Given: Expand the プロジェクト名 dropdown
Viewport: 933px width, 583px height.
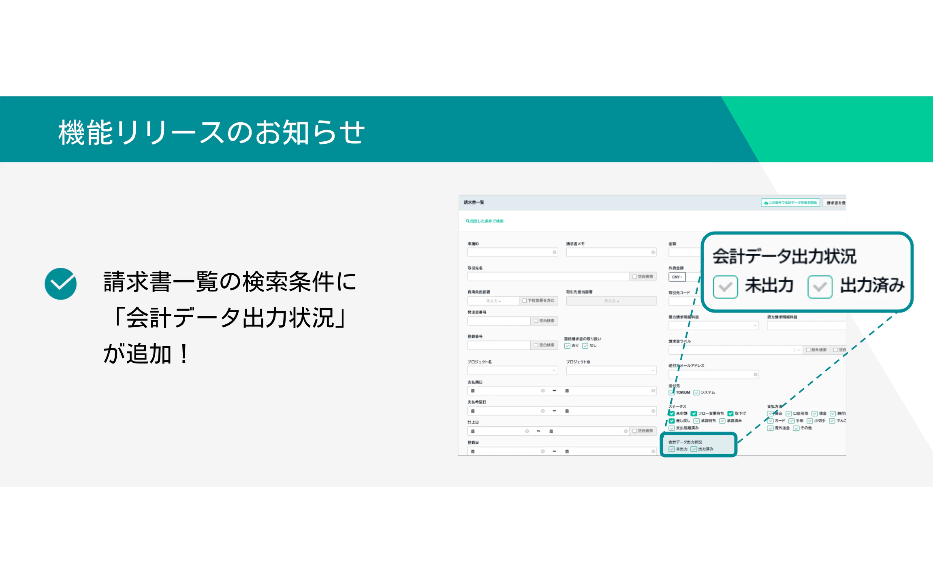Looking at the screenshot, I should click(x=554, y=371).
